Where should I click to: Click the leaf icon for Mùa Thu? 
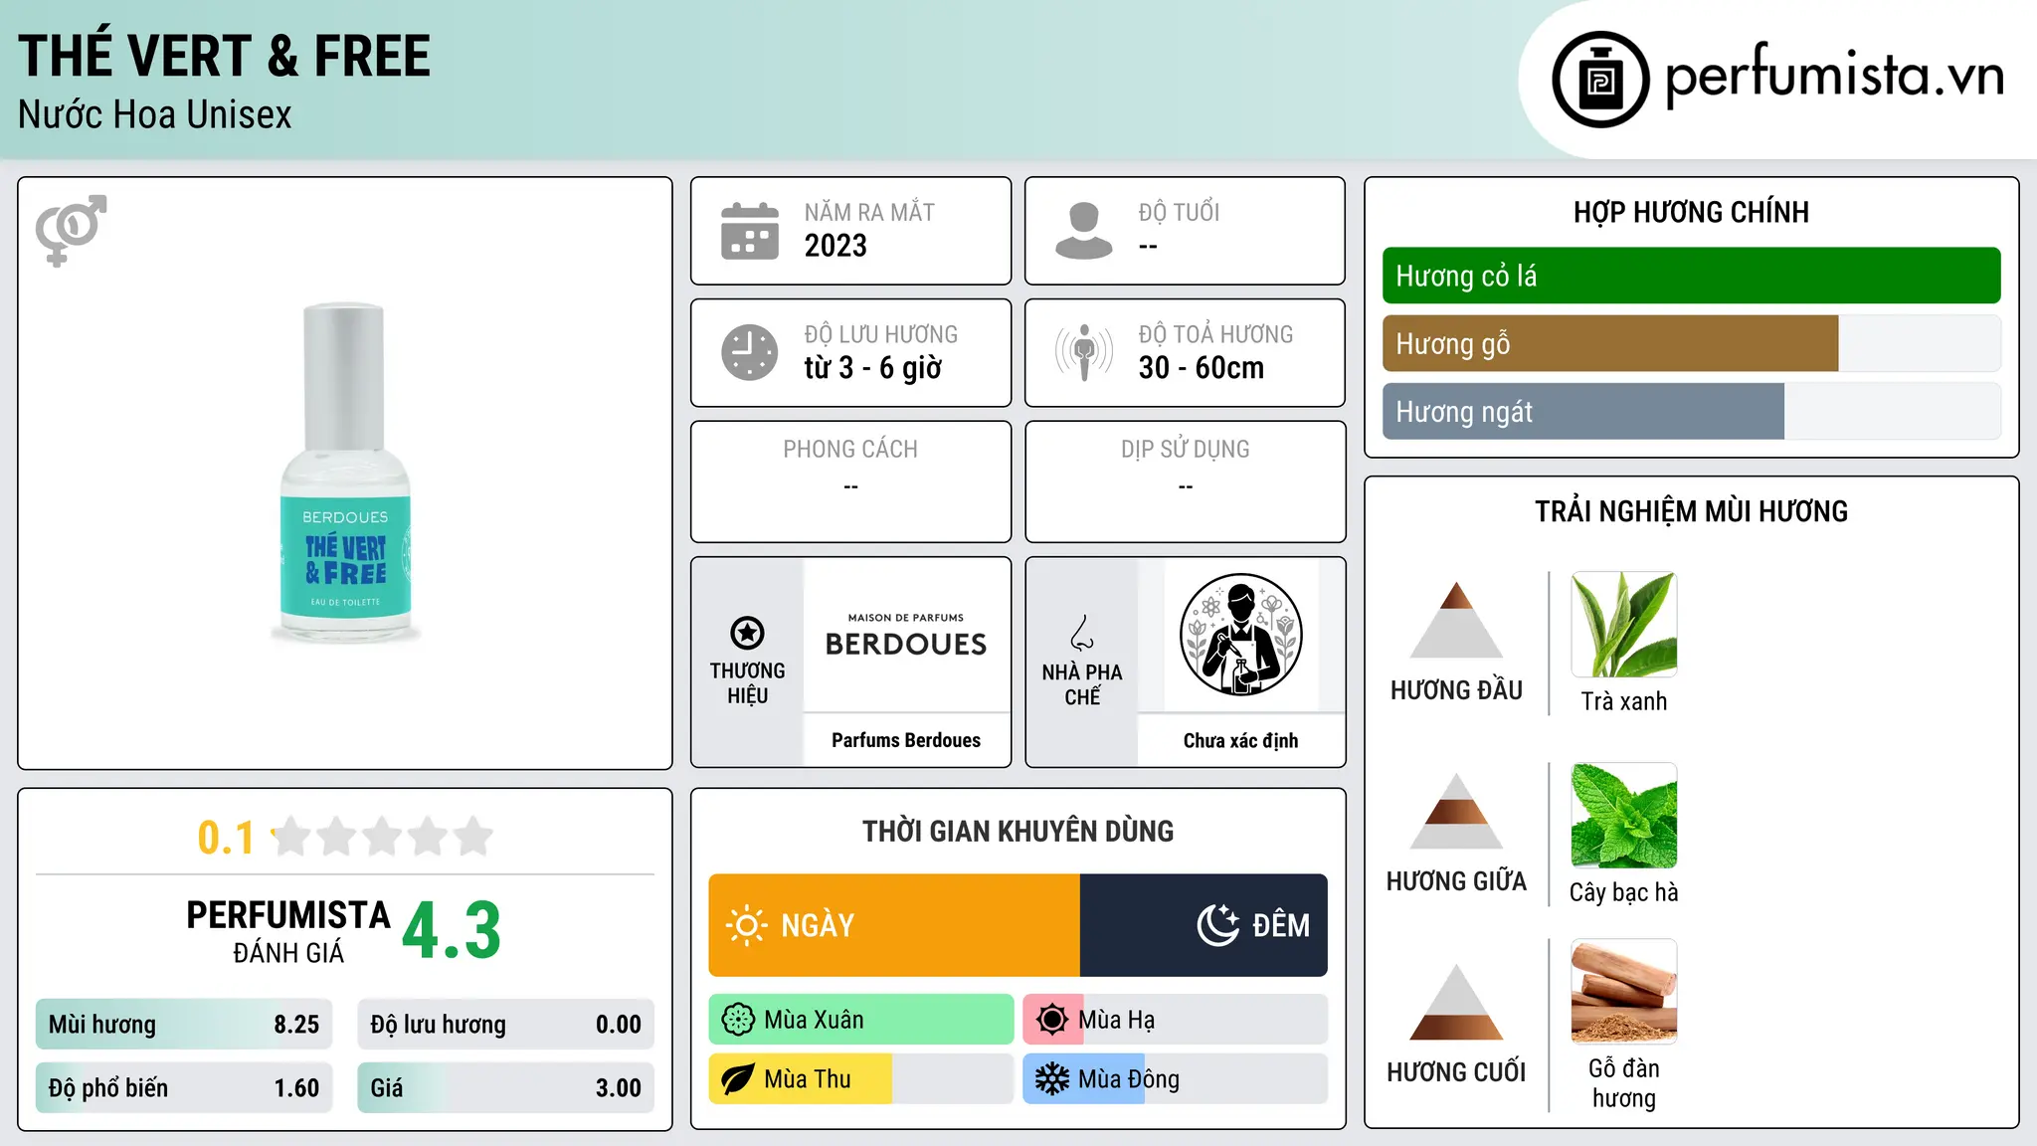point(738,1079)
